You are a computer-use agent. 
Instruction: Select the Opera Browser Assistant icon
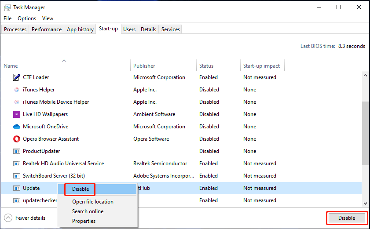[17, 139]
